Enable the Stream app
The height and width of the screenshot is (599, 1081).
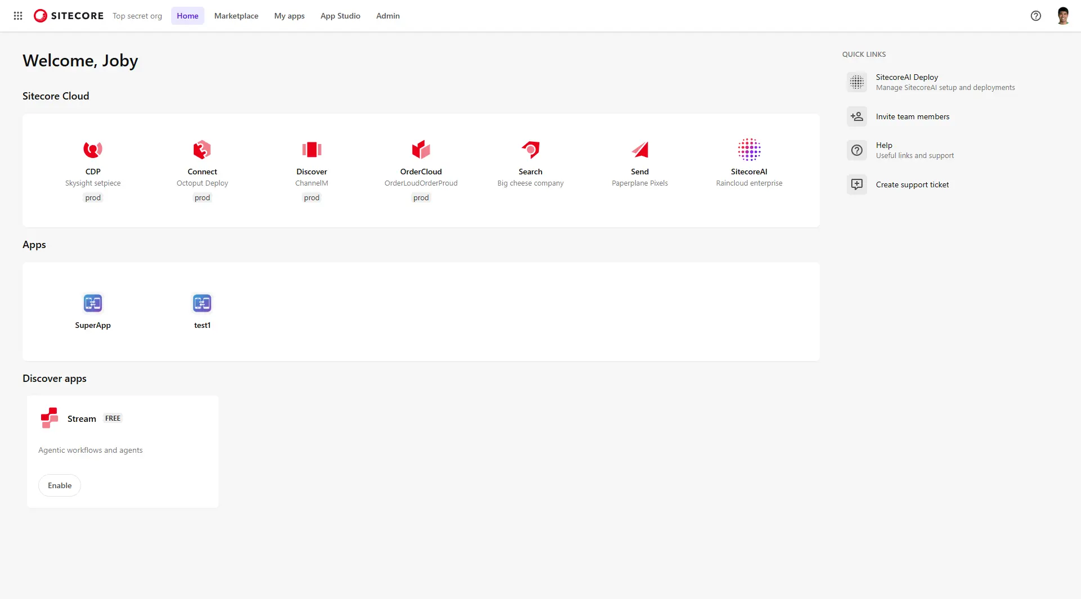point(60,485)
